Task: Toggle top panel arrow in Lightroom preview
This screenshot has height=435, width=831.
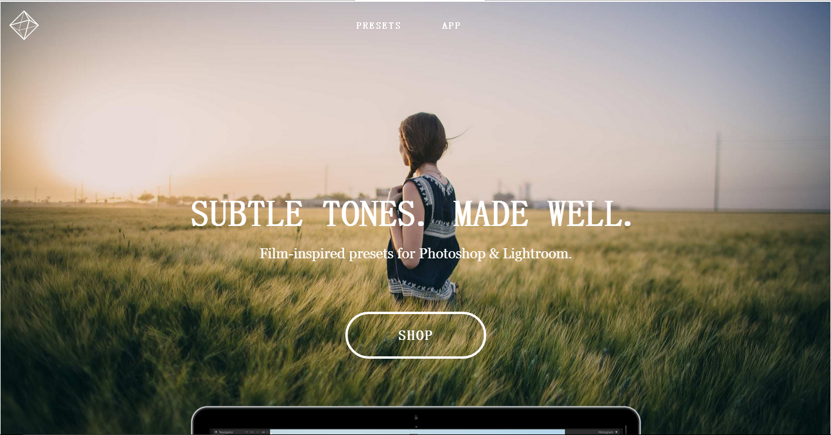Action: pos(416,427)
